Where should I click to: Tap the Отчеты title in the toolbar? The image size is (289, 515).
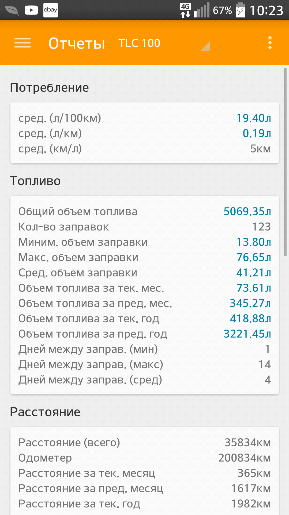[x=77, y=43]
